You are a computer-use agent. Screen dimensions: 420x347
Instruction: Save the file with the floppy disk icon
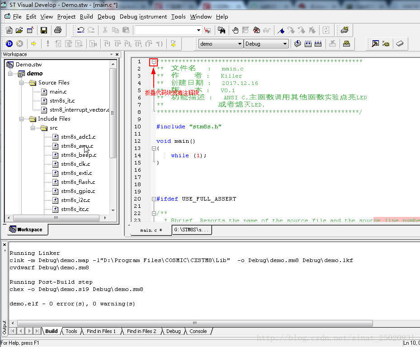44,30
